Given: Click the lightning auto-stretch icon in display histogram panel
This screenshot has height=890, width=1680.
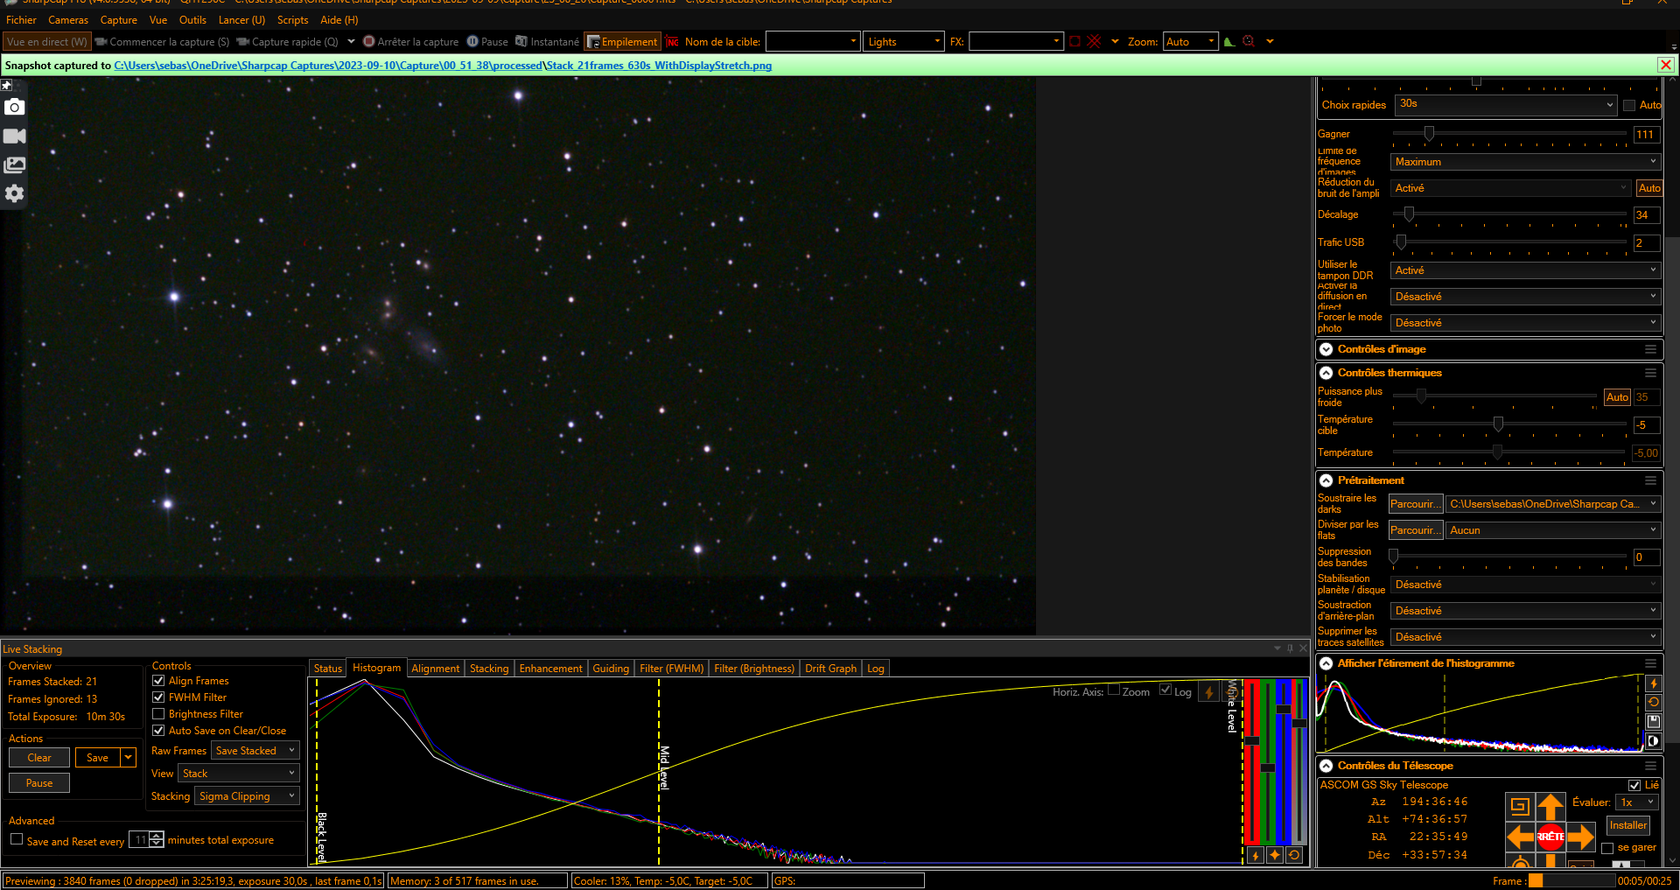Looking at the screenshot, I should coord(1653,683).
